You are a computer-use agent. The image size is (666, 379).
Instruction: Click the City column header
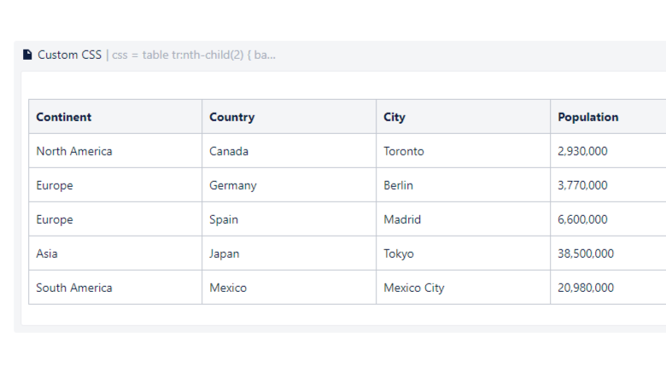[x=394, y=117]
